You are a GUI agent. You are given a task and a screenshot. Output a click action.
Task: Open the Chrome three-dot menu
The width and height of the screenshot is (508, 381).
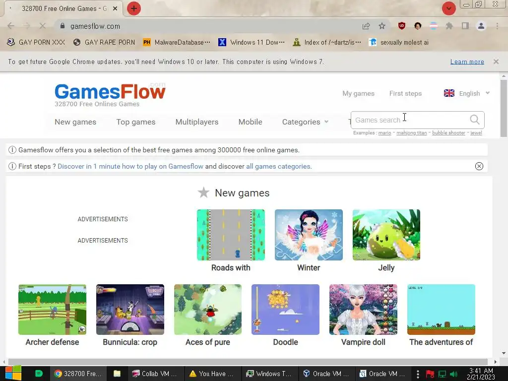497,26
